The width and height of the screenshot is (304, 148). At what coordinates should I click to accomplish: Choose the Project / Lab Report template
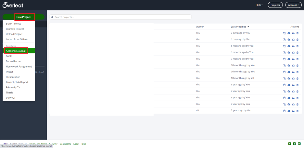[x=19, y=82]
